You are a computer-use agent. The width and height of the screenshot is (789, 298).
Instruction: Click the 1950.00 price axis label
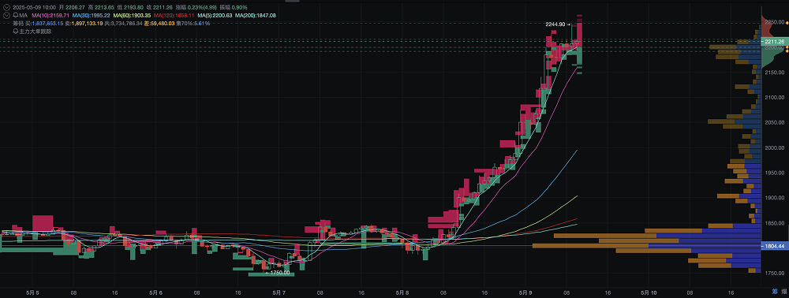tap(775, 173)
